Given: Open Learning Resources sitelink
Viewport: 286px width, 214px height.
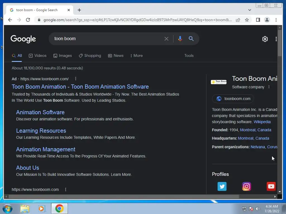Looking at the screenshot, I should pyautogui.click(x=41, y=131).
